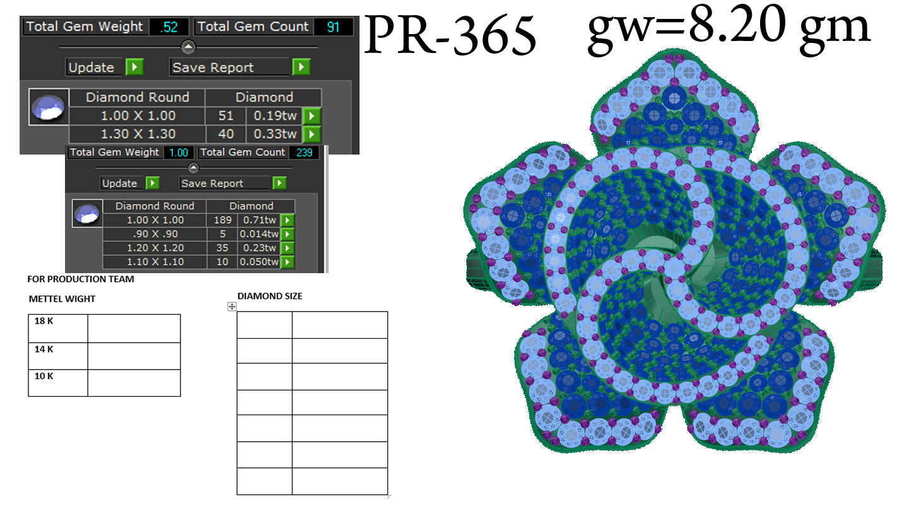
Task: Click the table move handle above Diamond Size table
Action: coord(231,307)
